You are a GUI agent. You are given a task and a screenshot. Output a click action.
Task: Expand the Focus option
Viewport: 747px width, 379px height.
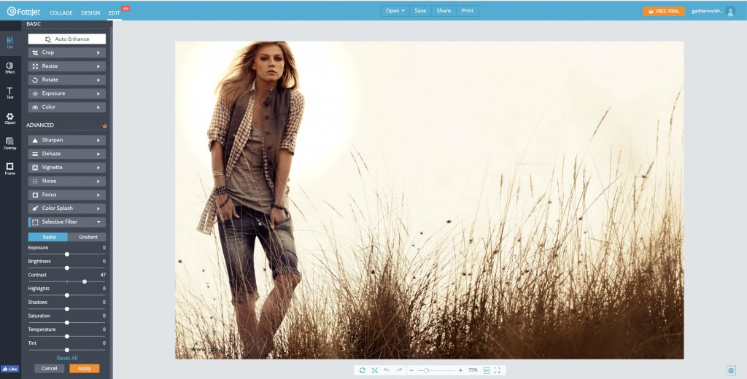coord(66,195)
